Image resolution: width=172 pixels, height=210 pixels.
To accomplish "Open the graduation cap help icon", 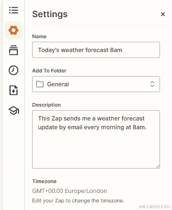I will tap(14, 111).
